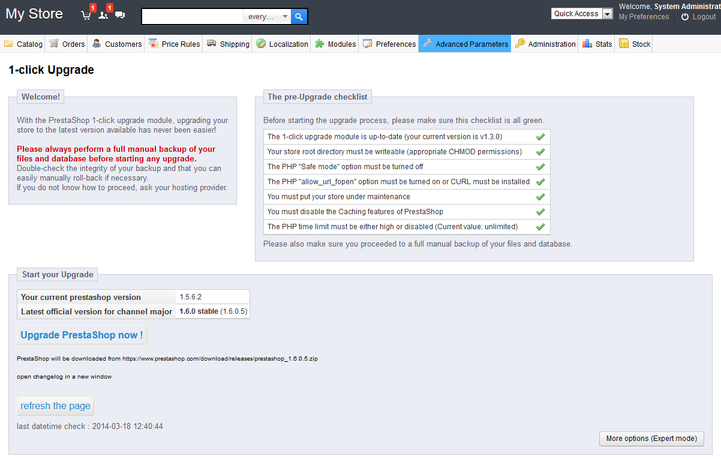
Task: Open the Modules menu
Action: [335, 44]
